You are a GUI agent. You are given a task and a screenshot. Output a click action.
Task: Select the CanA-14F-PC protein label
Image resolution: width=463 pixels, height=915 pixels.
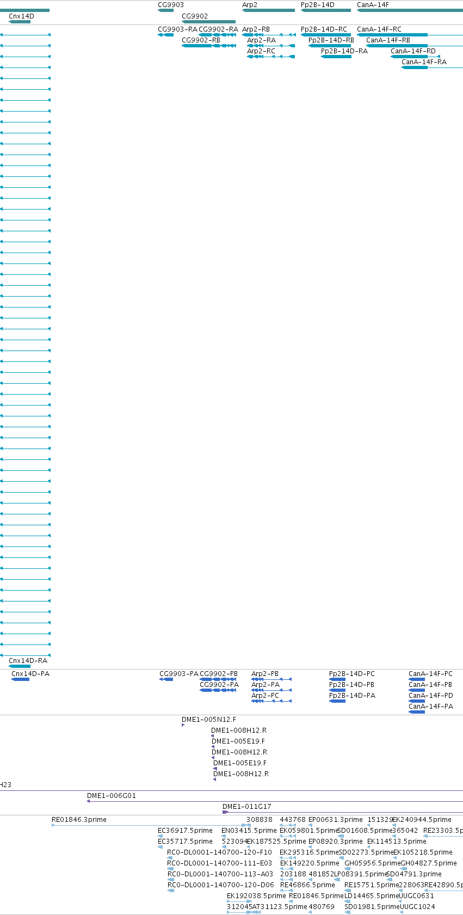tap(430, 674)
